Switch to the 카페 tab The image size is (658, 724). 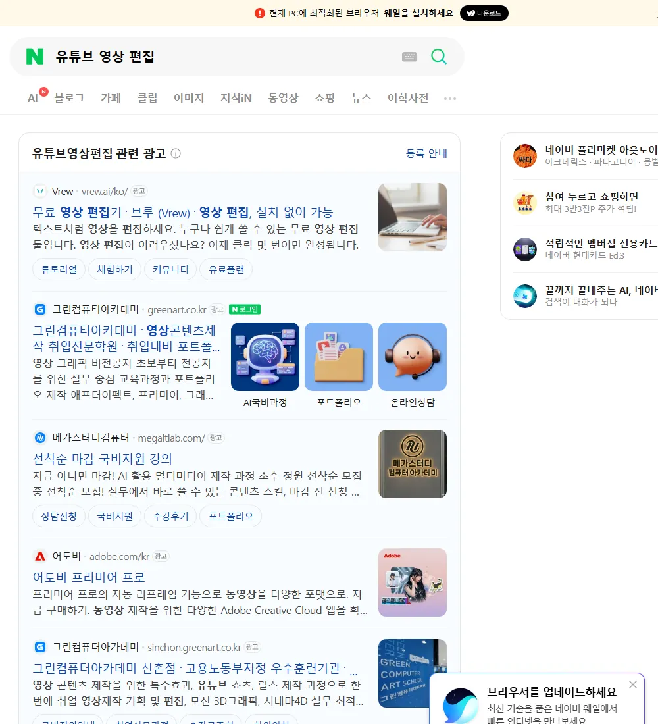coord(111,98)
